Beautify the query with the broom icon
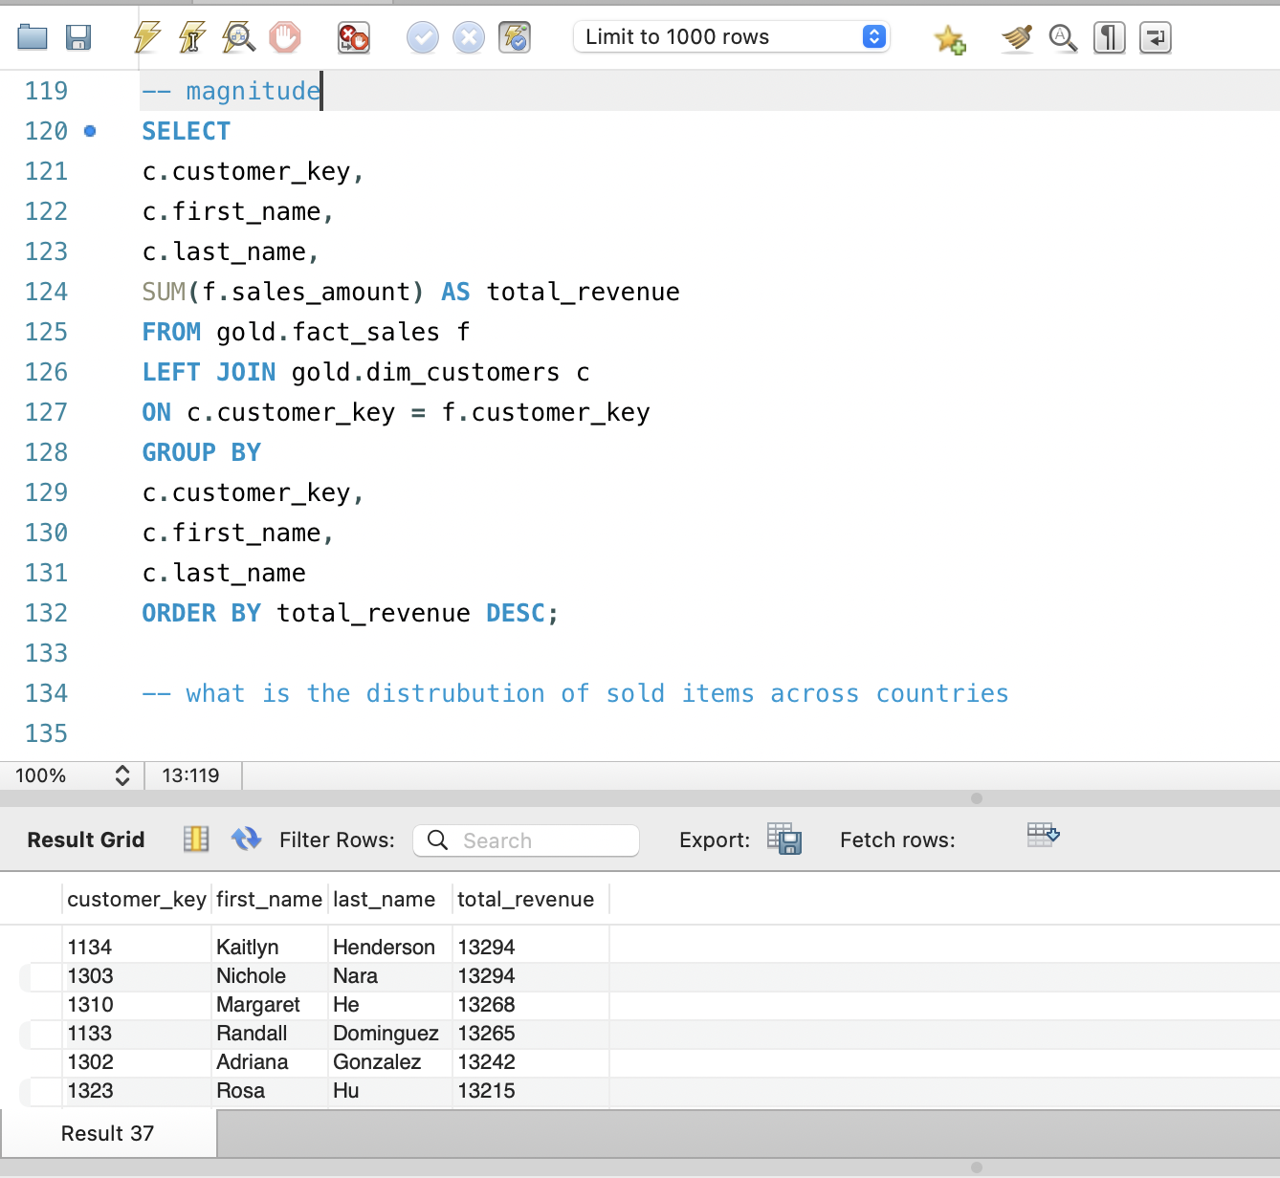Image resolution: width=1280 pixels, height=1178 pixels. click(x=1017, y=38)
